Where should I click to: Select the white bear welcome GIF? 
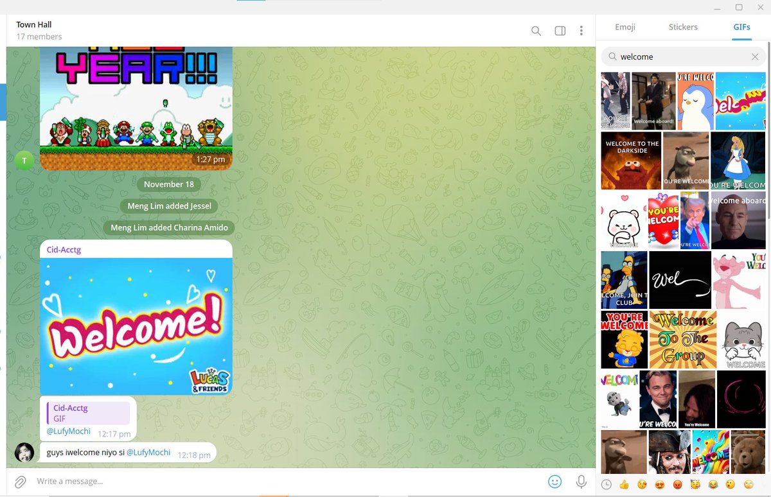coord(624,220)
